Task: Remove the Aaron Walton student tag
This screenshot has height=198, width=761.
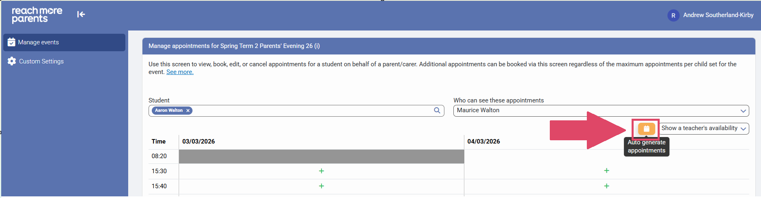Action: (x=188, y=111)
